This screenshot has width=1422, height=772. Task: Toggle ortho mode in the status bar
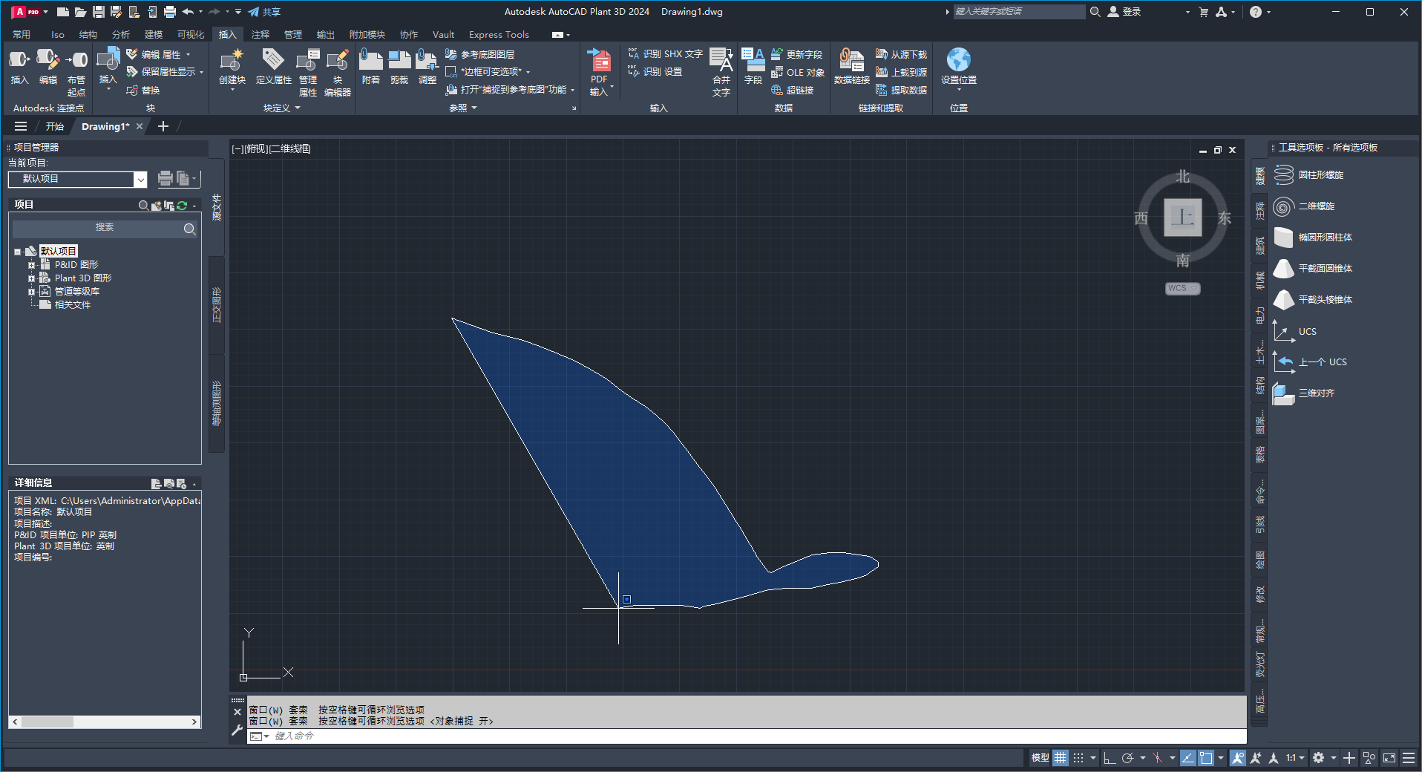[1110, 758]
